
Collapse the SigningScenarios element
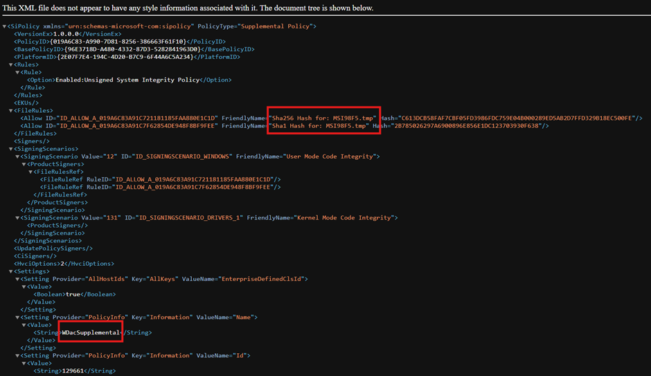tap(11, 148)
